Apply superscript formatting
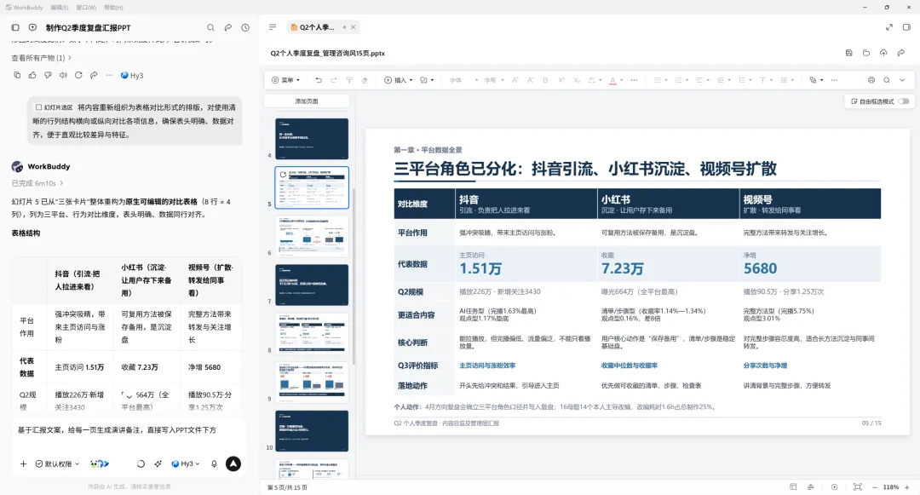Image resolution: width=920 pixels, height=495 pixels. [x=561, y=80]
